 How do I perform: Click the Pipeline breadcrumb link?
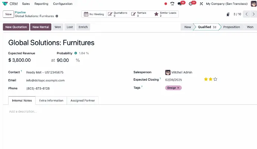coord(20,12)
